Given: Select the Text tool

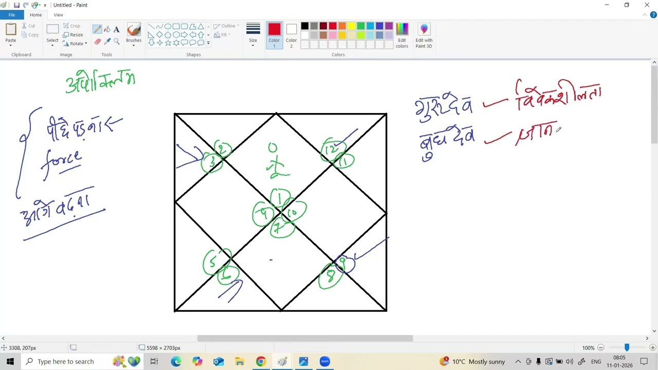Looking at the screenshot, I should tap(116, 29).
